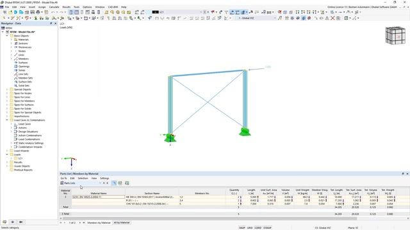410x230 pixels.
Task: Close the Parts List panel
Action: pos(407,174)
